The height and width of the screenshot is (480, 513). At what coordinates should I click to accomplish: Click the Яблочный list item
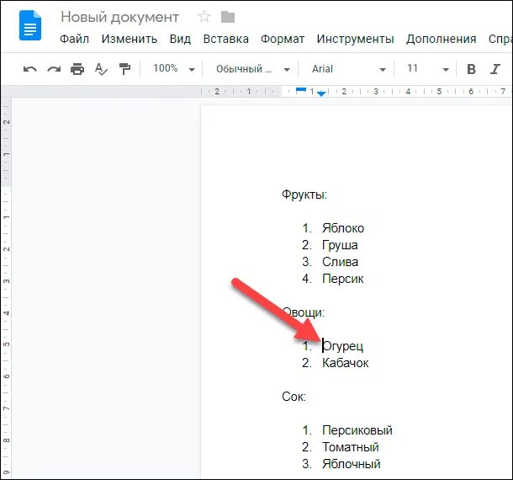point(352,464)
